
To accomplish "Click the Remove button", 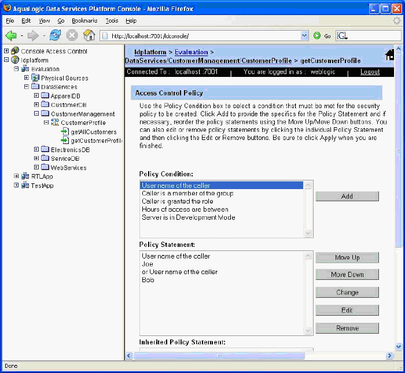I will pyautogui.click(x=347, y=328).
